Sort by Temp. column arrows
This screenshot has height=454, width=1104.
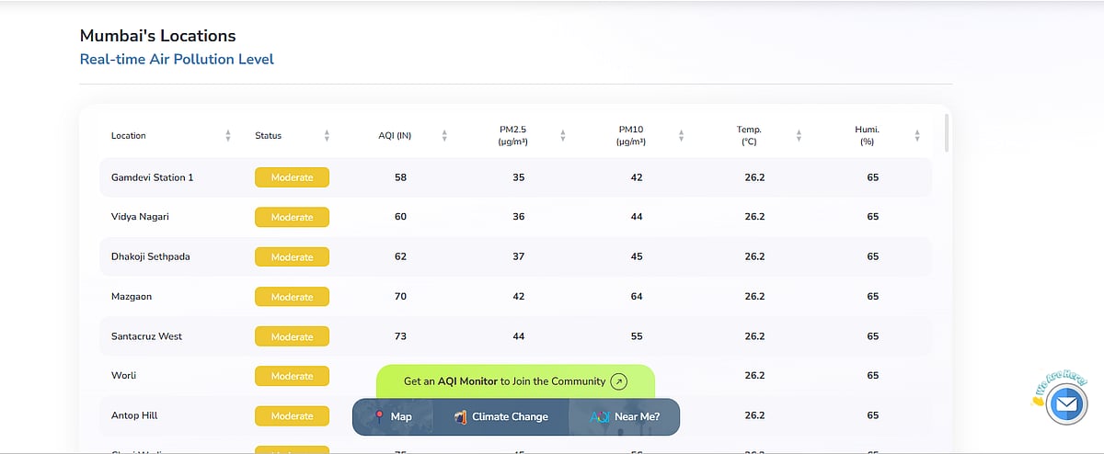click(799, 136)
